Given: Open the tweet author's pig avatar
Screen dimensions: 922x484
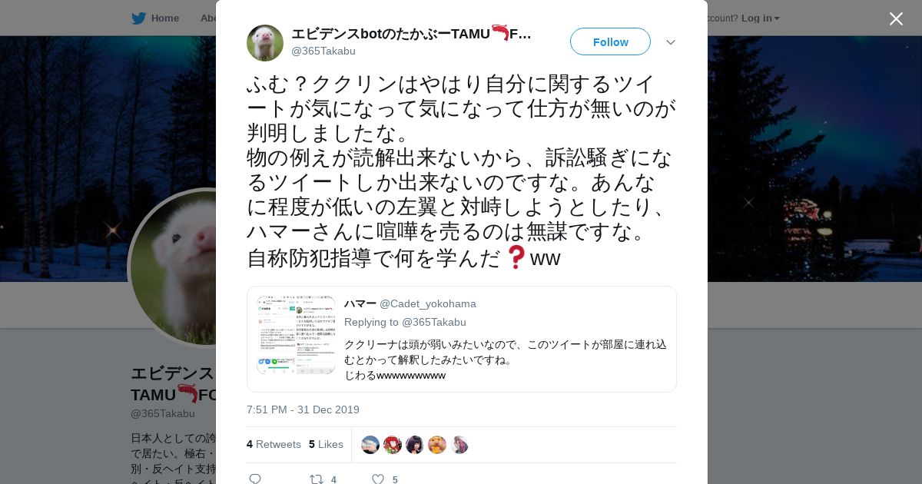Looking at the screenshot, I should click(x=265, y=43).
